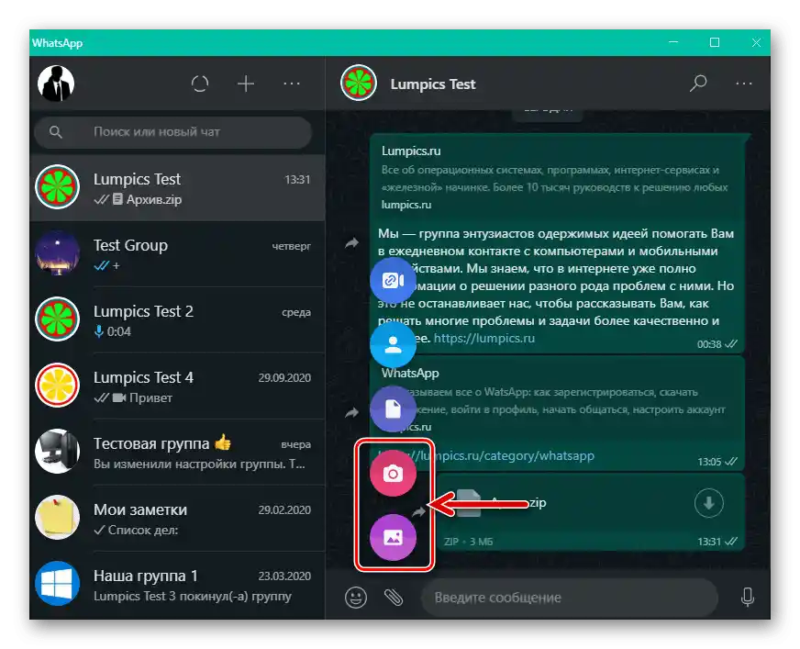
Task: Choose the Contact attachment option
Action: pyautogui.click(x=393, y=344)
